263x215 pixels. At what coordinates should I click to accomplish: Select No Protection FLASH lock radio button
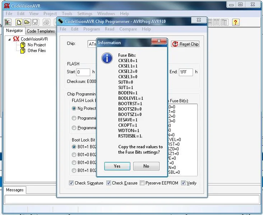tap(74, 108)
